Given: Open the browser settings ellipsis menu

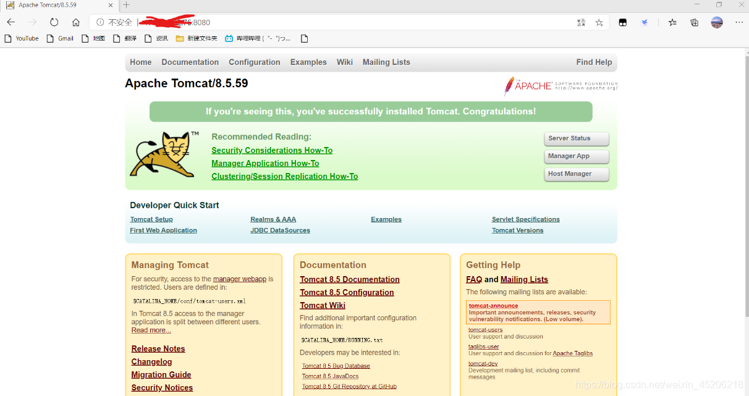Looking at the screenshot, I should (x=739, y=22).
